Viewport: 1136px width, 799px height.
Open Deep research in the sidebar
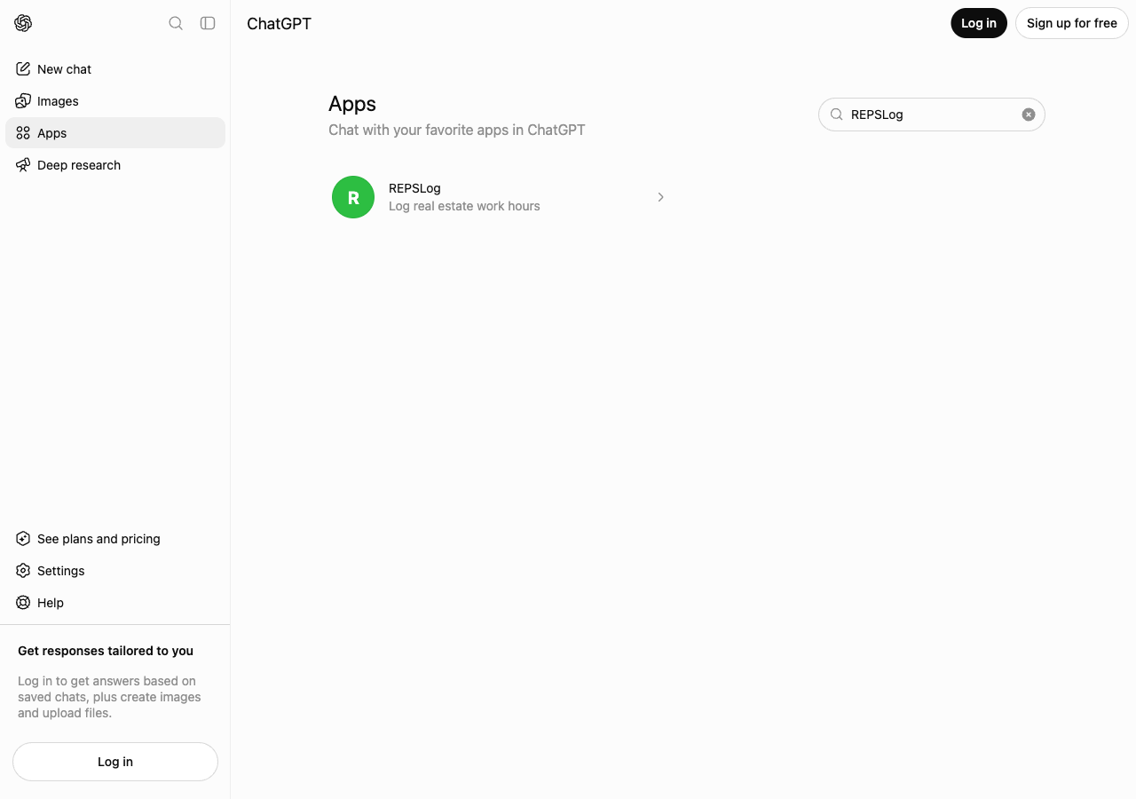(115, 164)
